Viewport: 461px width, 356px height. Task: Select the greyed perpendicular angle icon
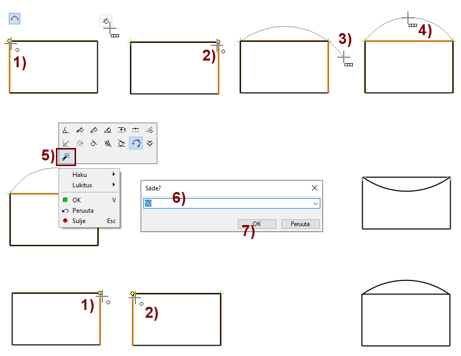[x=66, y=143]
